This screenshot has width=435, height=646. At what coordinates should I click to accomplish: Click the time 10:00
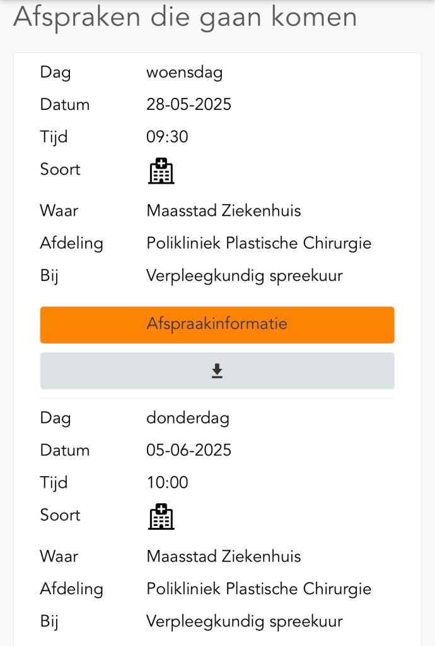pos(167,483)
